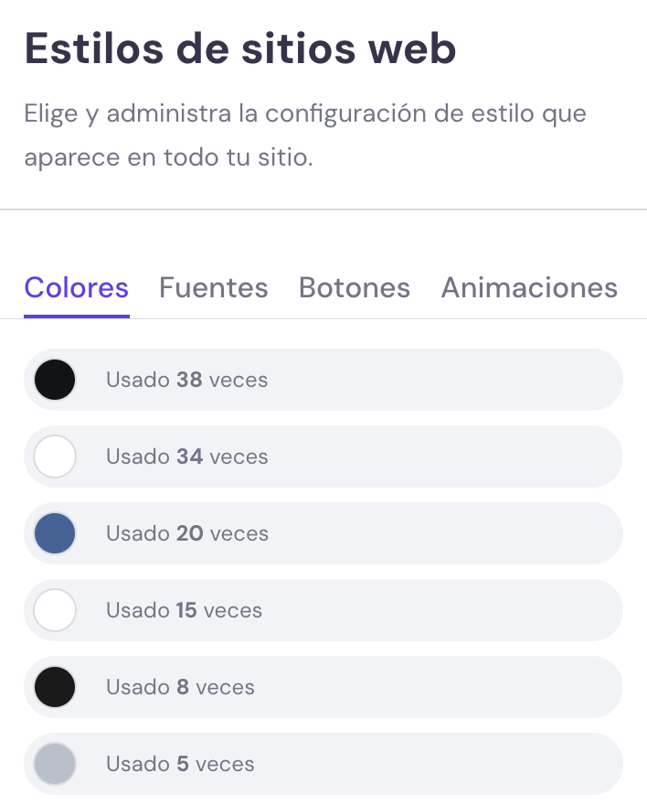Switch to the Fuentes tab
Viewport: 647px width, 805px height.
click(x=213, y=287)
